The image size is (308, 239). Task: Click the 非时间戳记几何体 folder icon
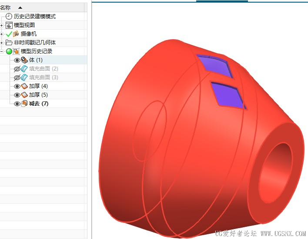coord(9,43)
